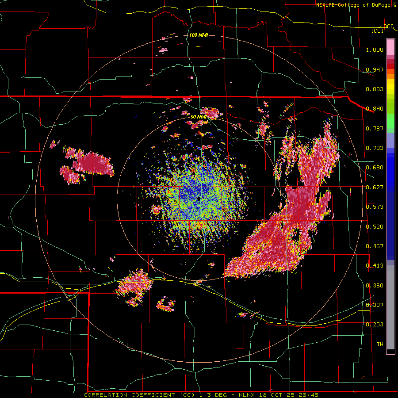Select the "DCC" label above the legend
Image resolution: width=398 pixels, height=398 pixels.
click(388, 27)
